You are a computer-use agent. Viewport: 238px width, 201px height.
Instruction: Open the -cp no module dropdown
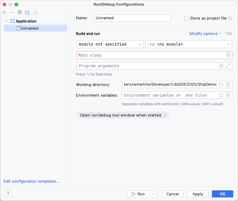[188, 44]
